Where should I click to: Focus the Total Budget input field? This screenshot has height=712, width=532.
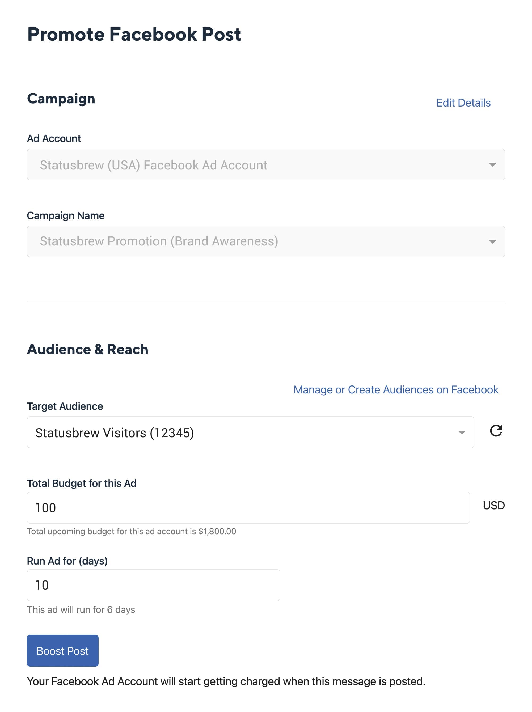click(x=248, y=508)
